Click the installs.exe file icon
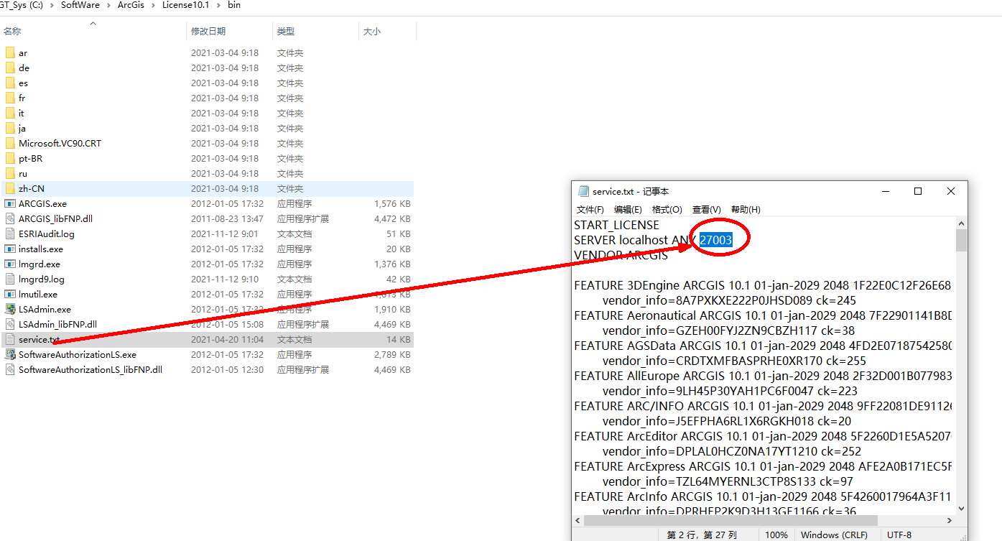Screen dimensions: 1002x541 coord(10,249)
